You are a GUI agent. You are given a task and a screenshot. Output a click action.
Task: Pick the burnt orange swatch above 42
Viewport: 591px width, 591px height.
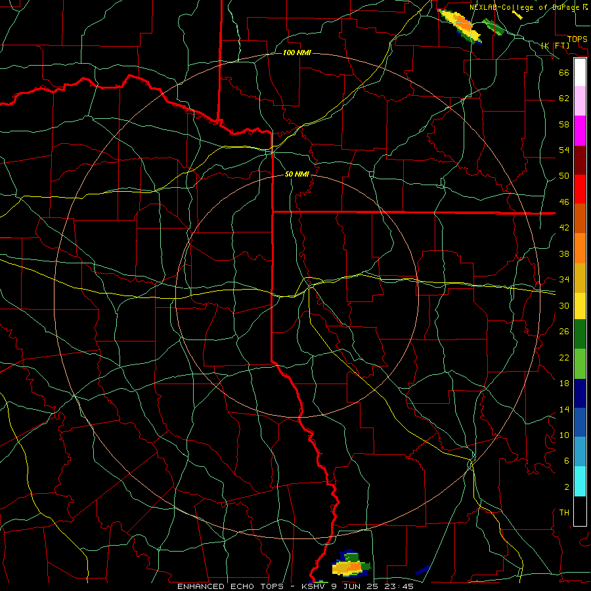[580, 218]
